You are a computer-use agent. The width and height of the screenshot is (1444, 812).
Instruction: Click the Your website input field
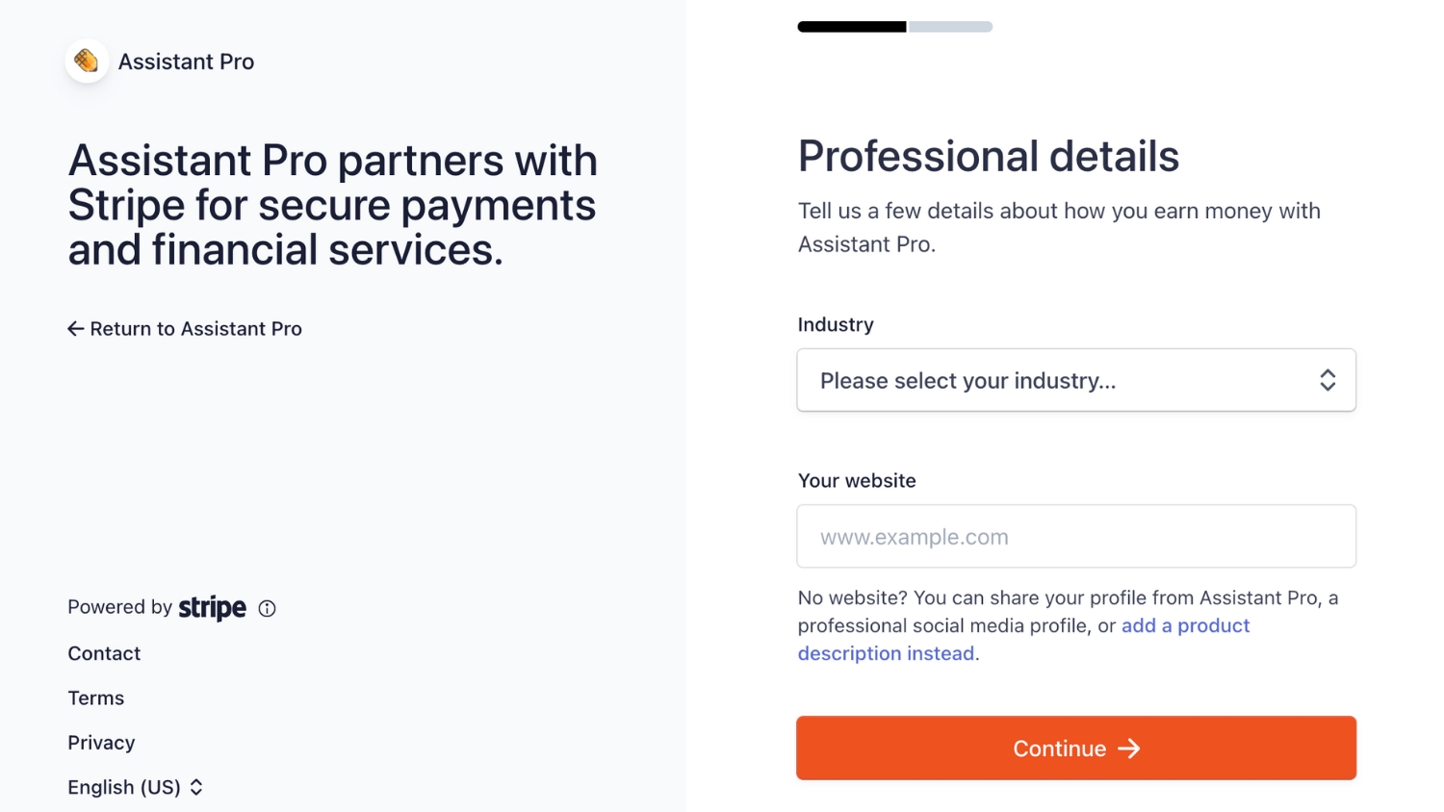pyautogui.click(x=1076, y=537)
